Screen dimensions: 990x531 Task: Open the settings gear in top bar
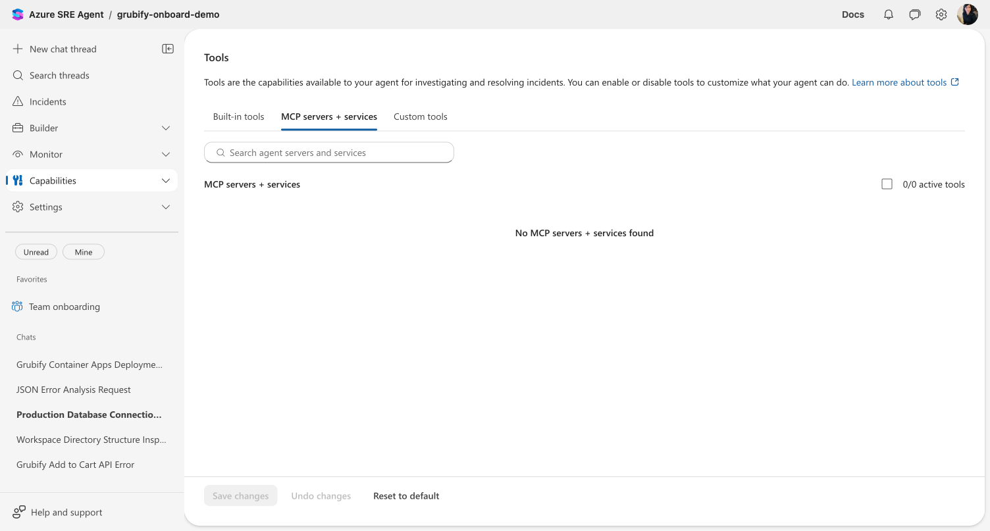(x=941, y=14)
